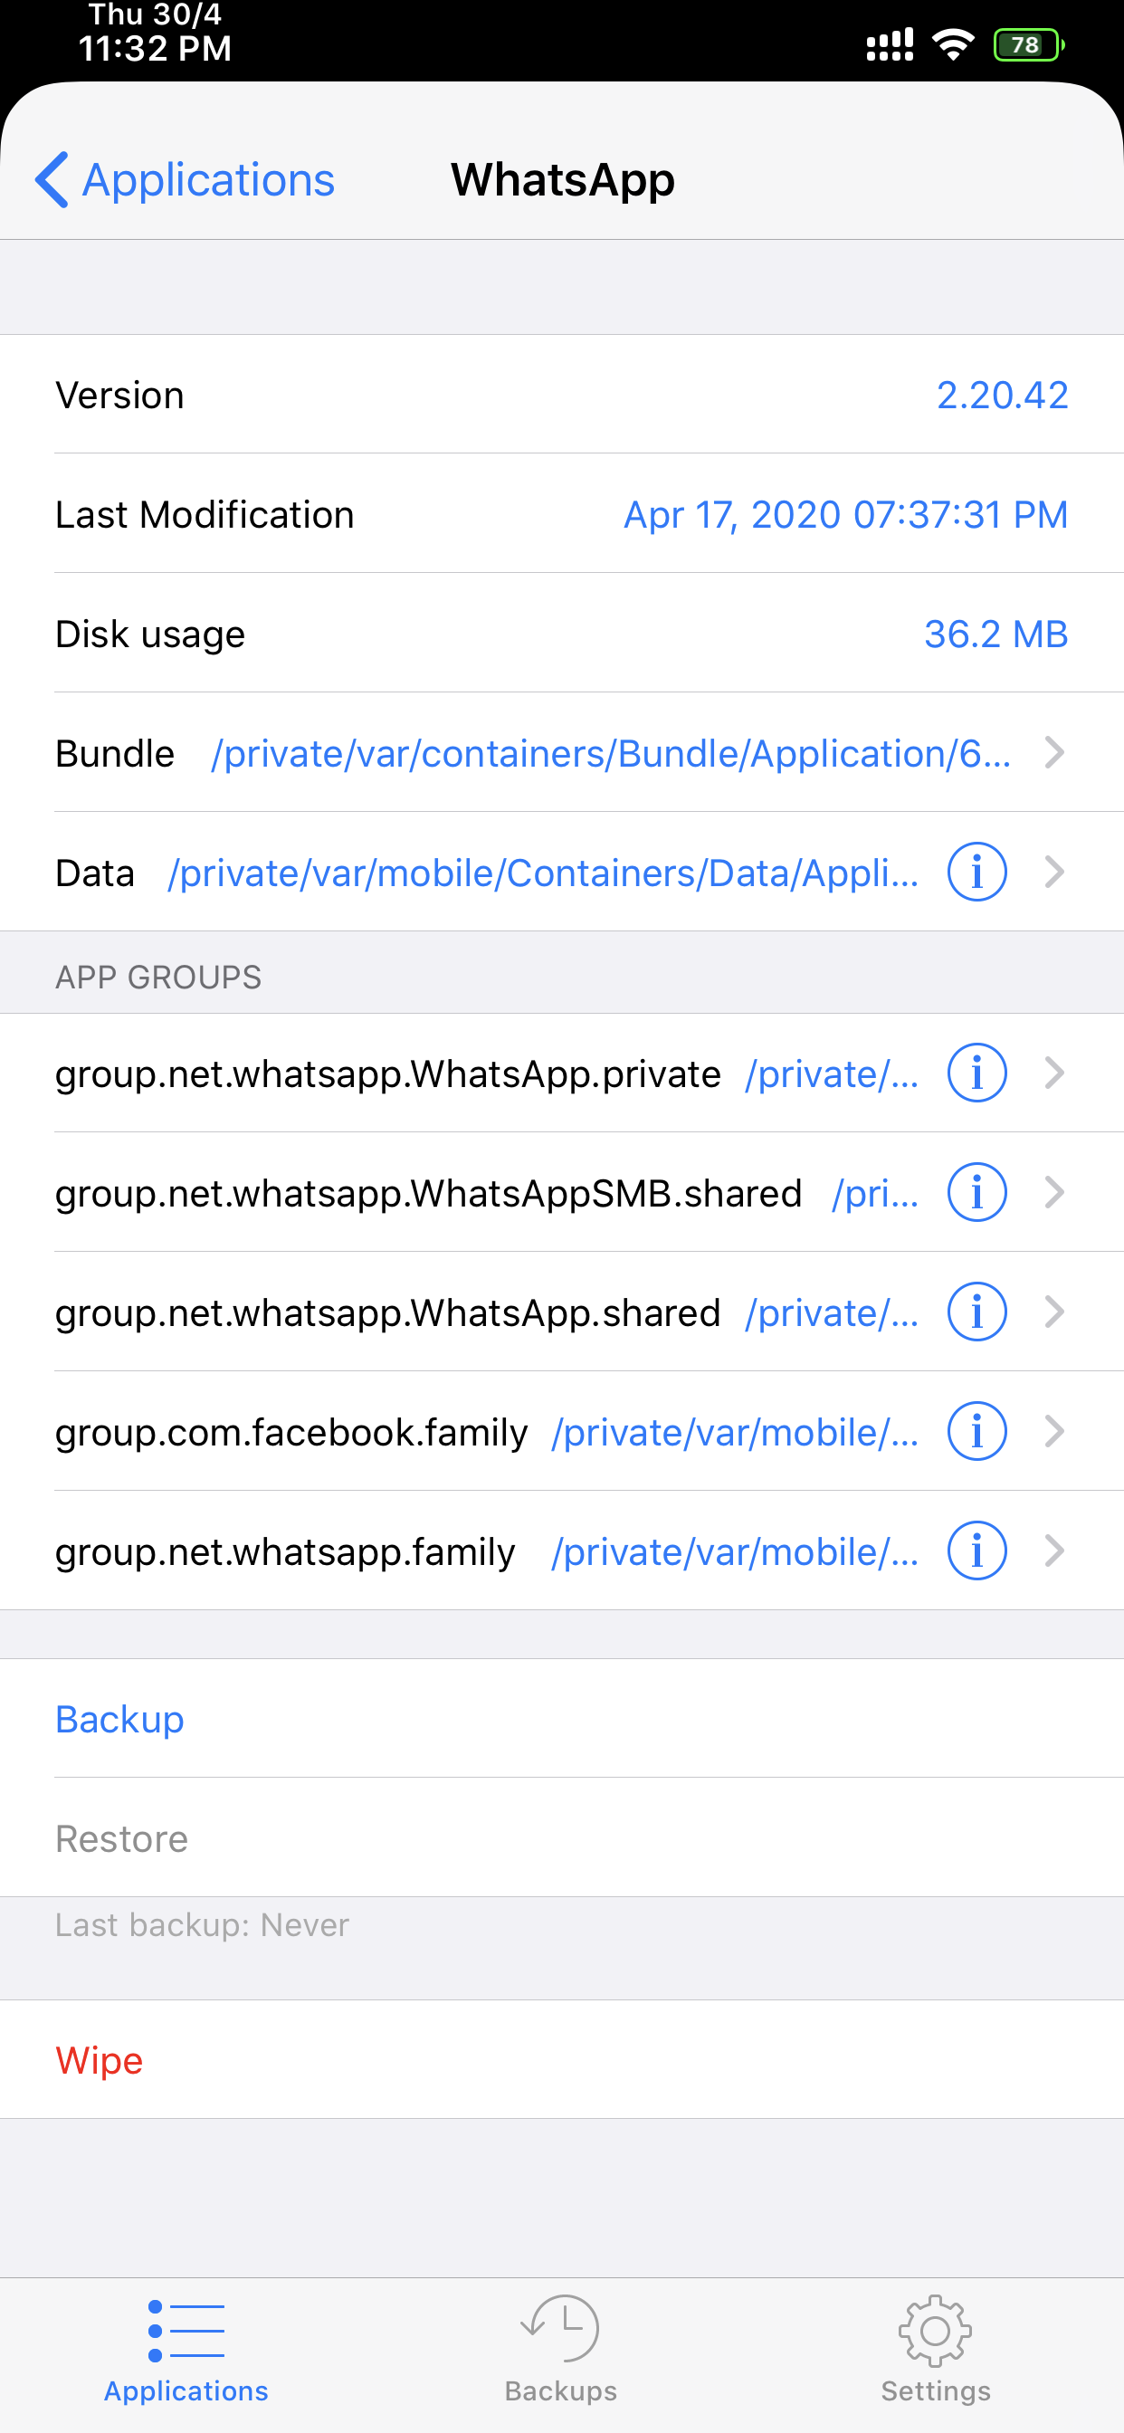The width and height of the screenshot is (1124, 2433).
Task: Open Bundle path disclosure chevron
Action: pyautogui.click(x=1055, y=753)
